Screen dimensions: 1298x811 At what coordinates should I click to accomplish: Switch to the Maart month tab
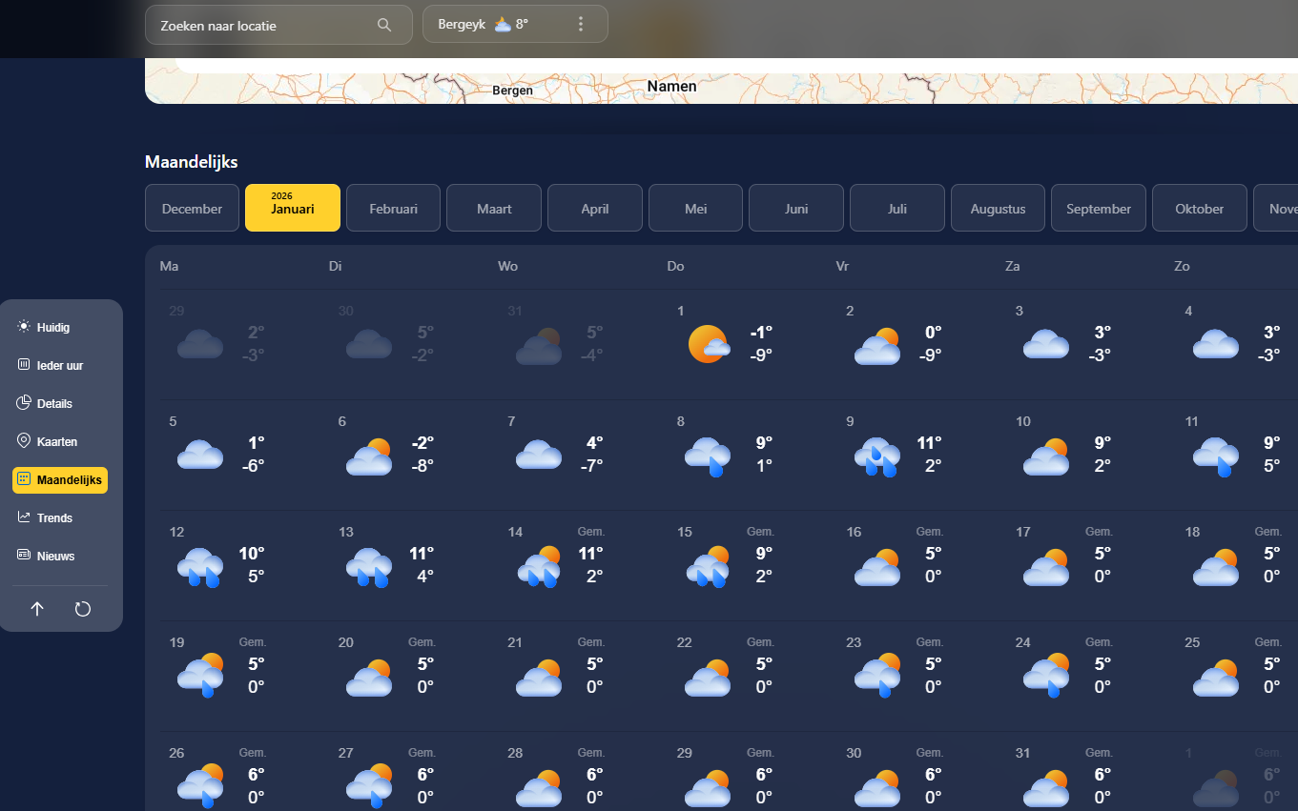click(x=494, y=209)
